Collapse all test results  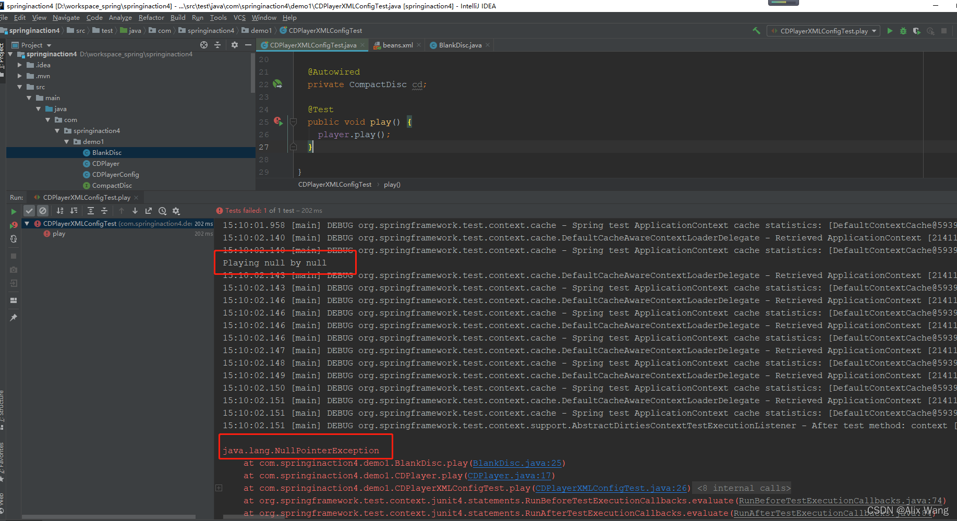pos(104,211)
